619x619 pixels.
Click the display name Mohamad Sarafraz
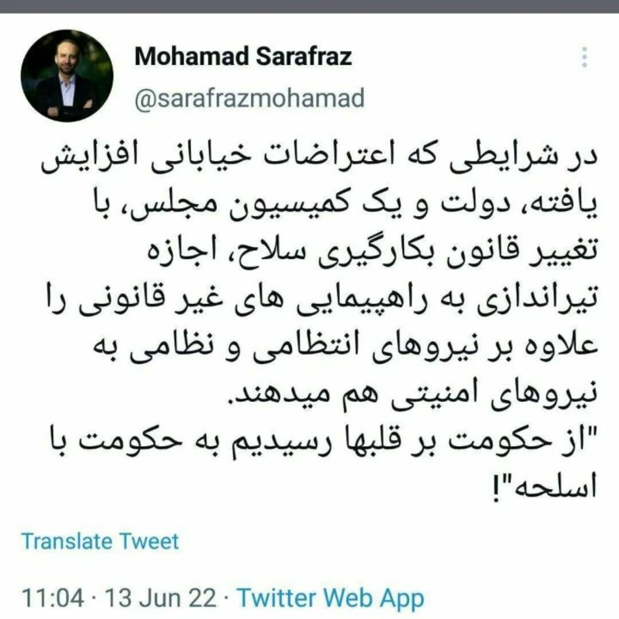(243, 56)
